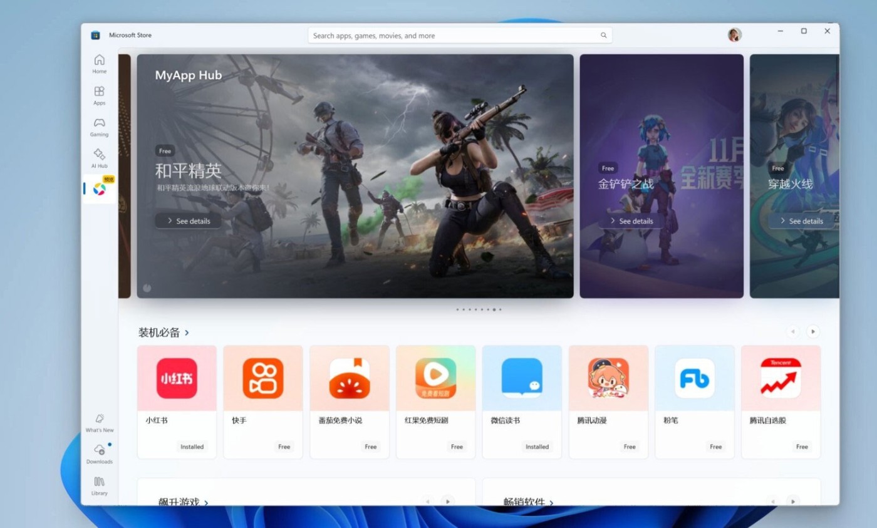See details for 金铲铲之战
Image resolution: width=877 pixels, height=528 pixels.
pos(630,221)
